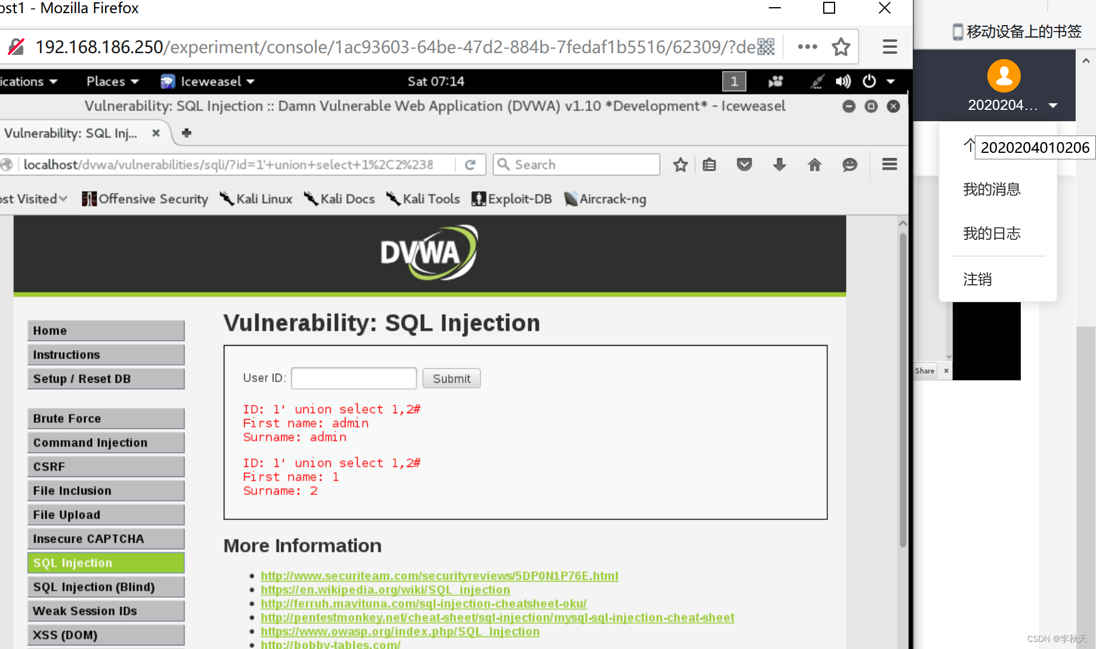Click the orange user avatar icon
The height and width of the screenshot is (649, 1096).
[x=1004, y=76]
